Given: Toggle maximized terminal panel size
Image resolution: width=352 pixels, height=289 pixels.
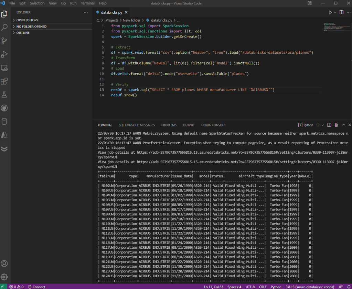Looking at the screenshot, I should point(344,125).
